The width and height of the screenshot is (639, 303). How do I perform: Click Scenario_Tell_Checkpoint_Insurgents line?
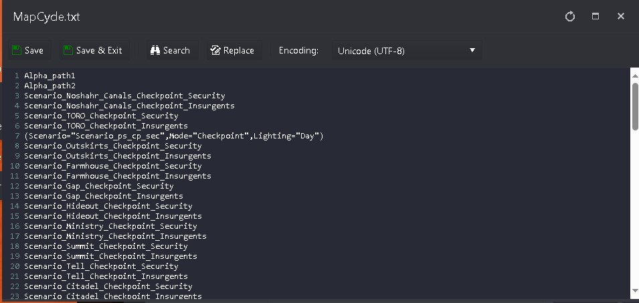pos(106,276)
